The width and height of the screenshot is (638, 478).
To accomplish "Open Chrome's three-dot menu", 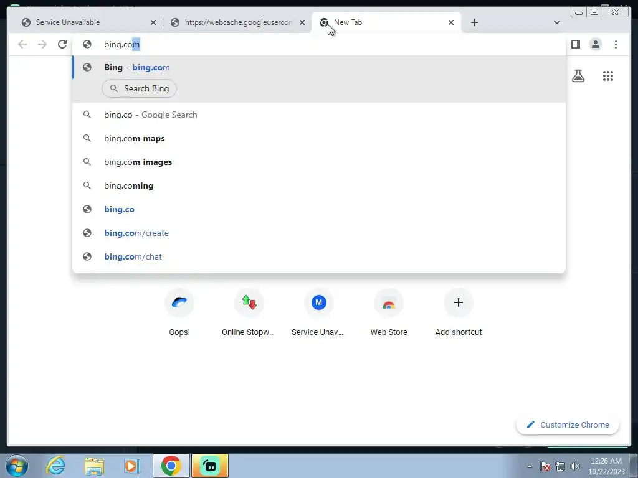I will [616, 44].
